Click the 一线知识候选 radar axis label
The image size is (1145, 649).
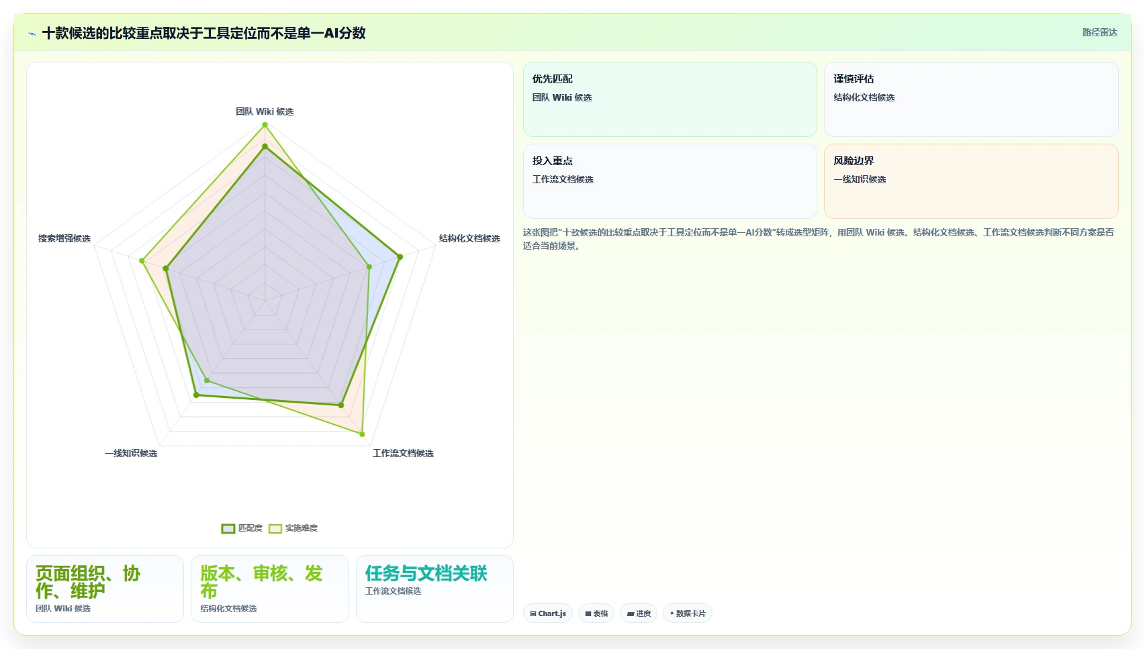[x=131, y=453]
